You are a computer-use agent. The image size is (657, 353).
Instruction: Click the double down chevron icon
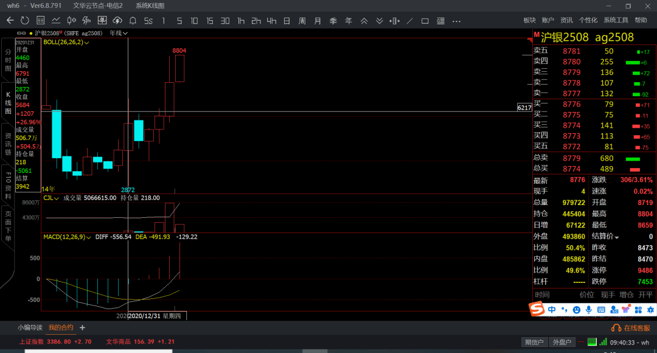pos(379,21)
